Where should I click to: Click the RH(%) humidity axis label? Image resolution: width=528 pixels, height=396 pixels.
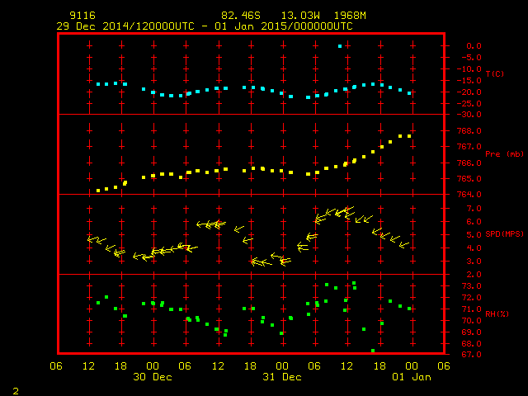[x=497, y=313]
